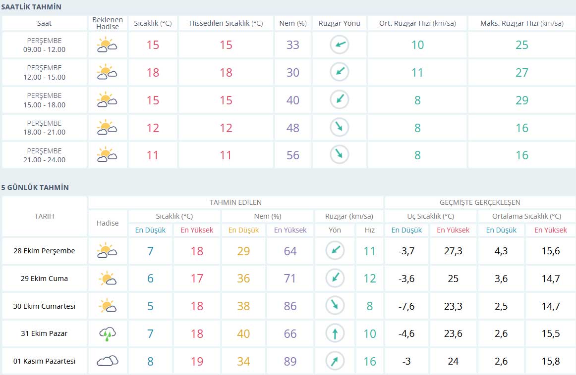The height and width of the screenshot is (375, 576).
Task: Click the rain cloud icon for 31 Ekim Pazar
Action: [107, 334]
